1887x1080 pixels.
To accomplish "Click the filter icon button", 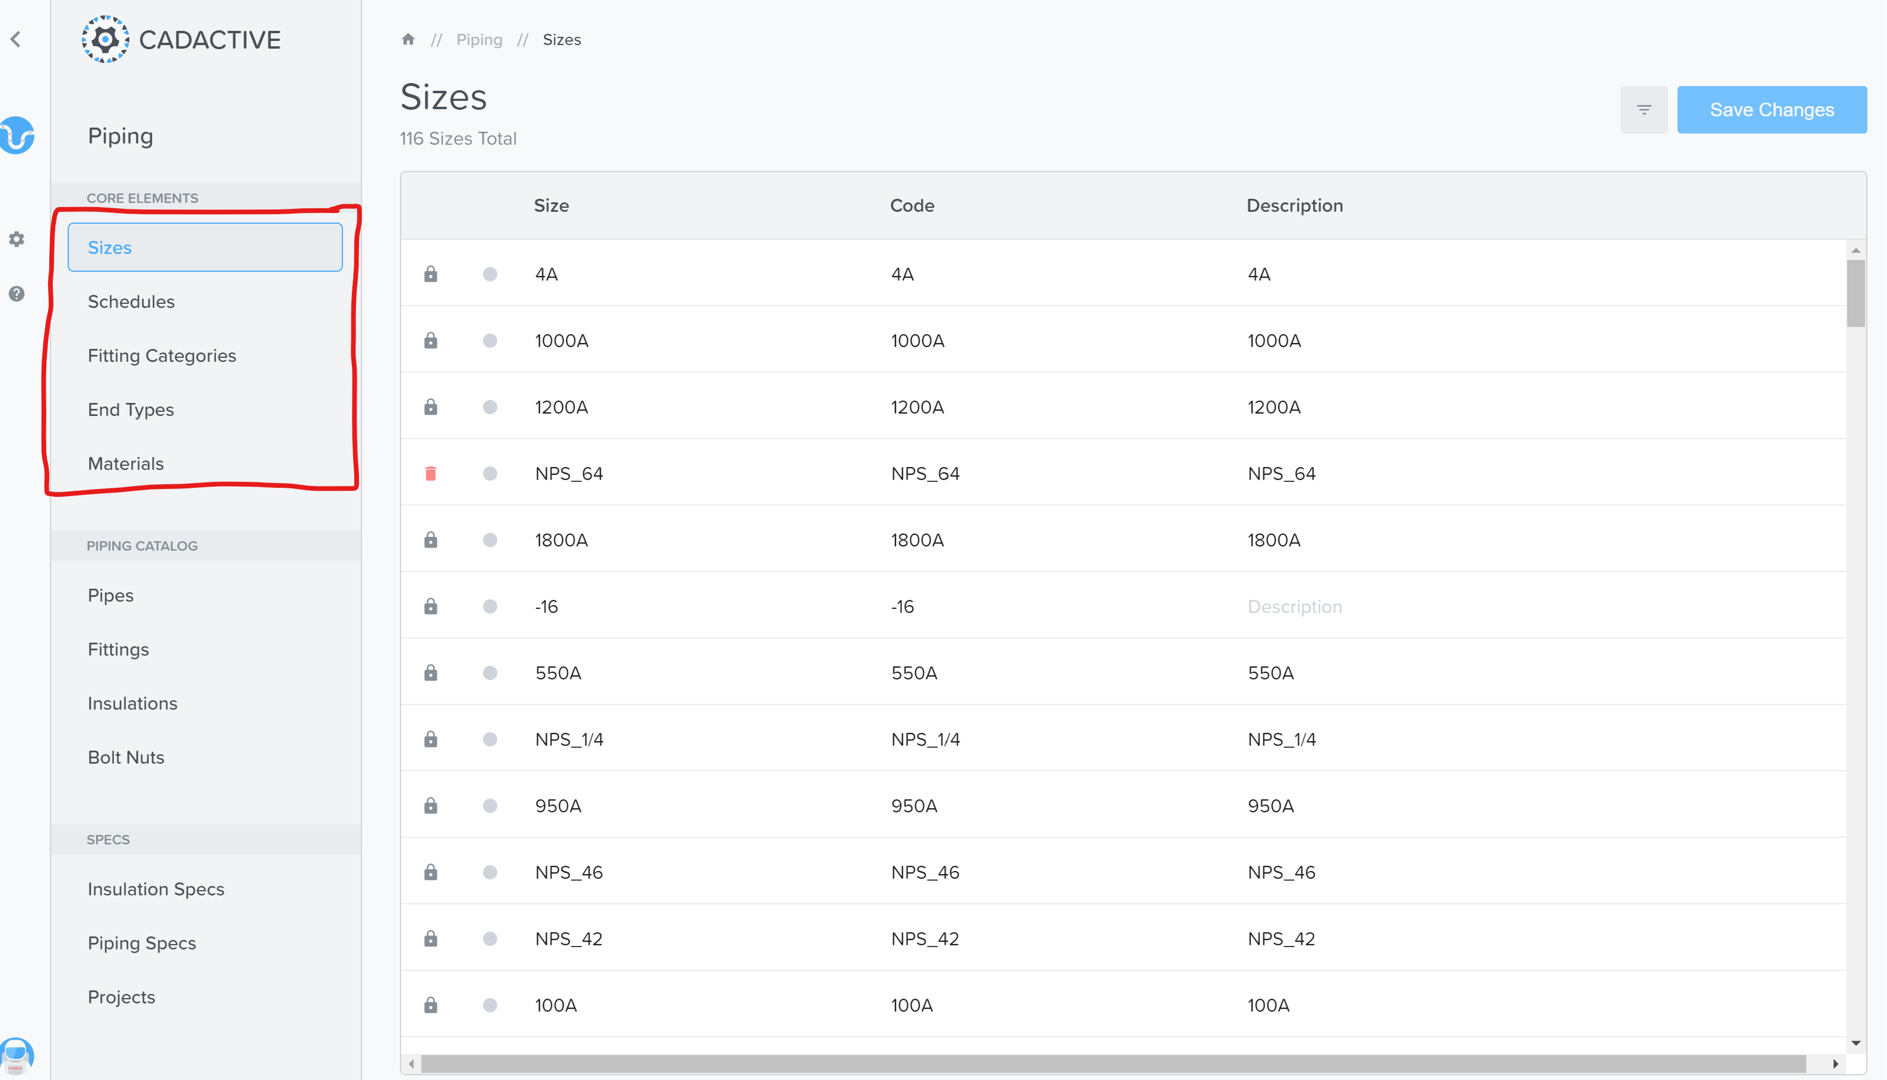I will click(x=1643, y=110).
